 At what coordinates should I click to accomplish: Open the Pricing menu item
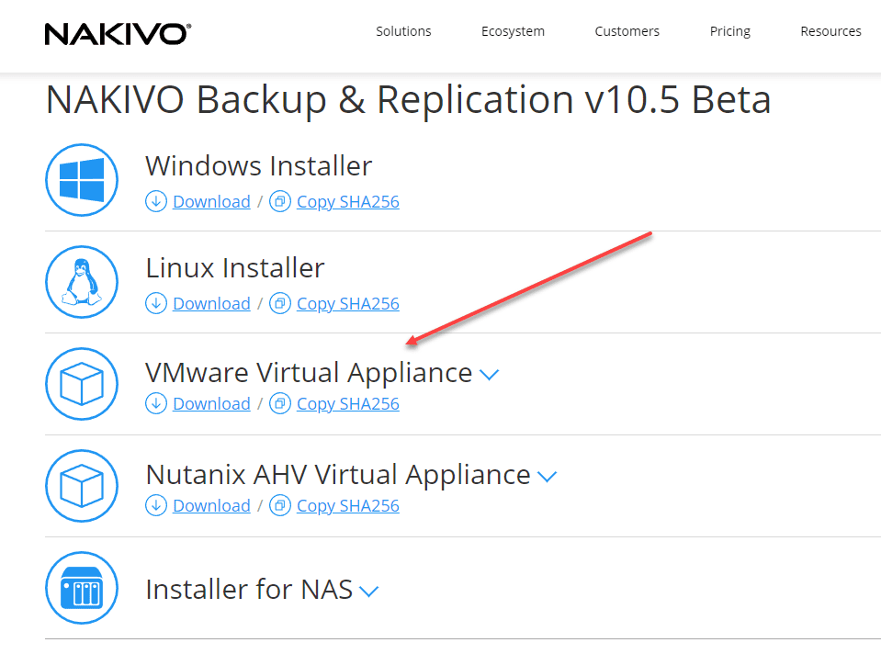730,31
